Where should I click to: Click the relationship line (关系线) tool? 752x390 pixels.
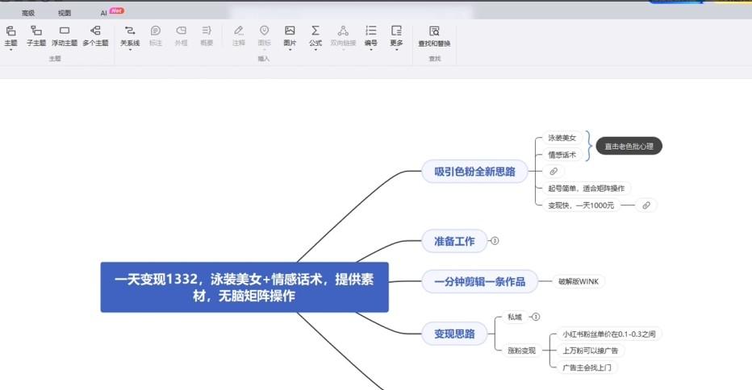click(x=130, y=35)
